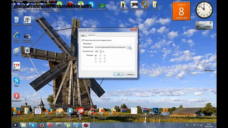Viewport: 228px width, 128px height.
Task: Open Skype from the taskbar
Action: click(33, 125)
